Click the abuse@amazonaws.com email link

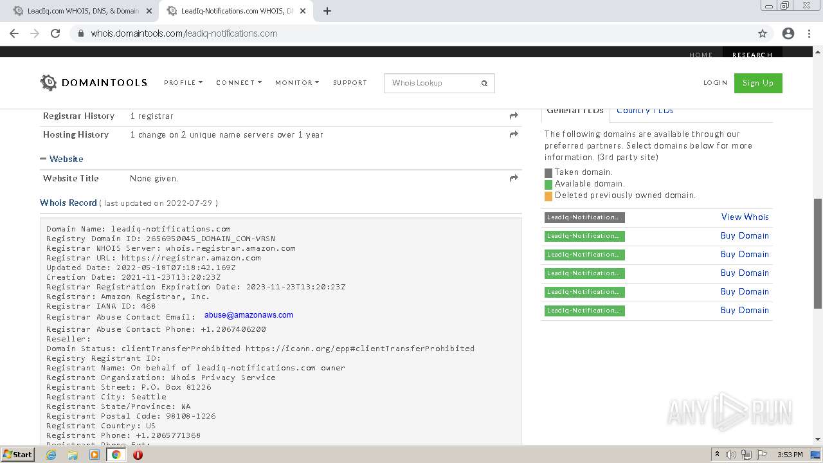(x=249, y=315)
